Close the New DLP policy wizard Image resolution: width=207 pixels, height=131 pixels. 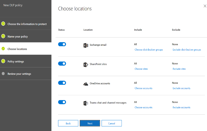click(x=205, y=6)
